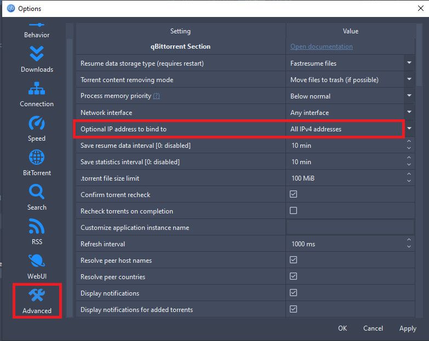
Task: Select the RSS feed icon
Action: tap(37, 226)
